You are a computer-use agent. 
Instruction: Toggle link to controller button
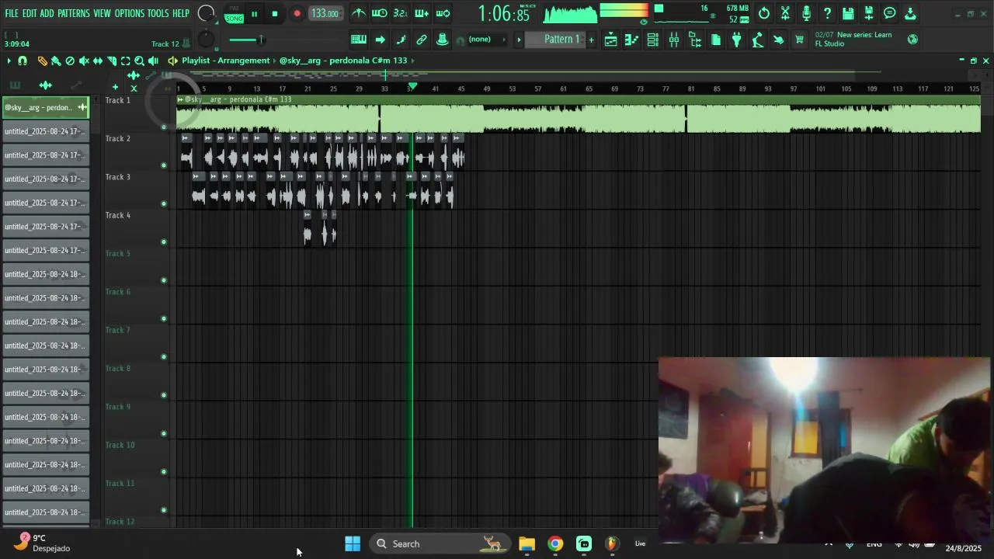(x=422, y=40)
